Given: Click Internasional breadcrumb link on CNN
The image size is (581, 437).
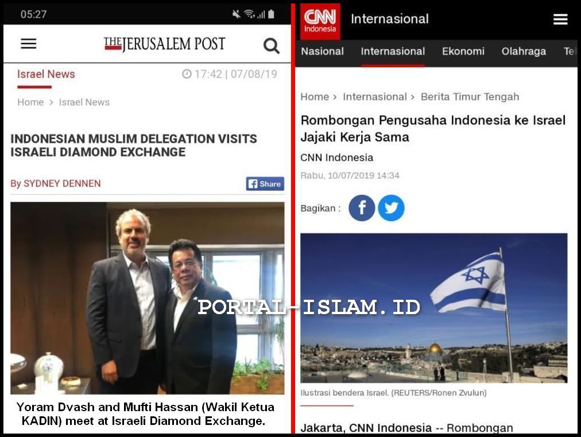Looking at the screenshot, I should pyautogui.click(x=375, y=96).
